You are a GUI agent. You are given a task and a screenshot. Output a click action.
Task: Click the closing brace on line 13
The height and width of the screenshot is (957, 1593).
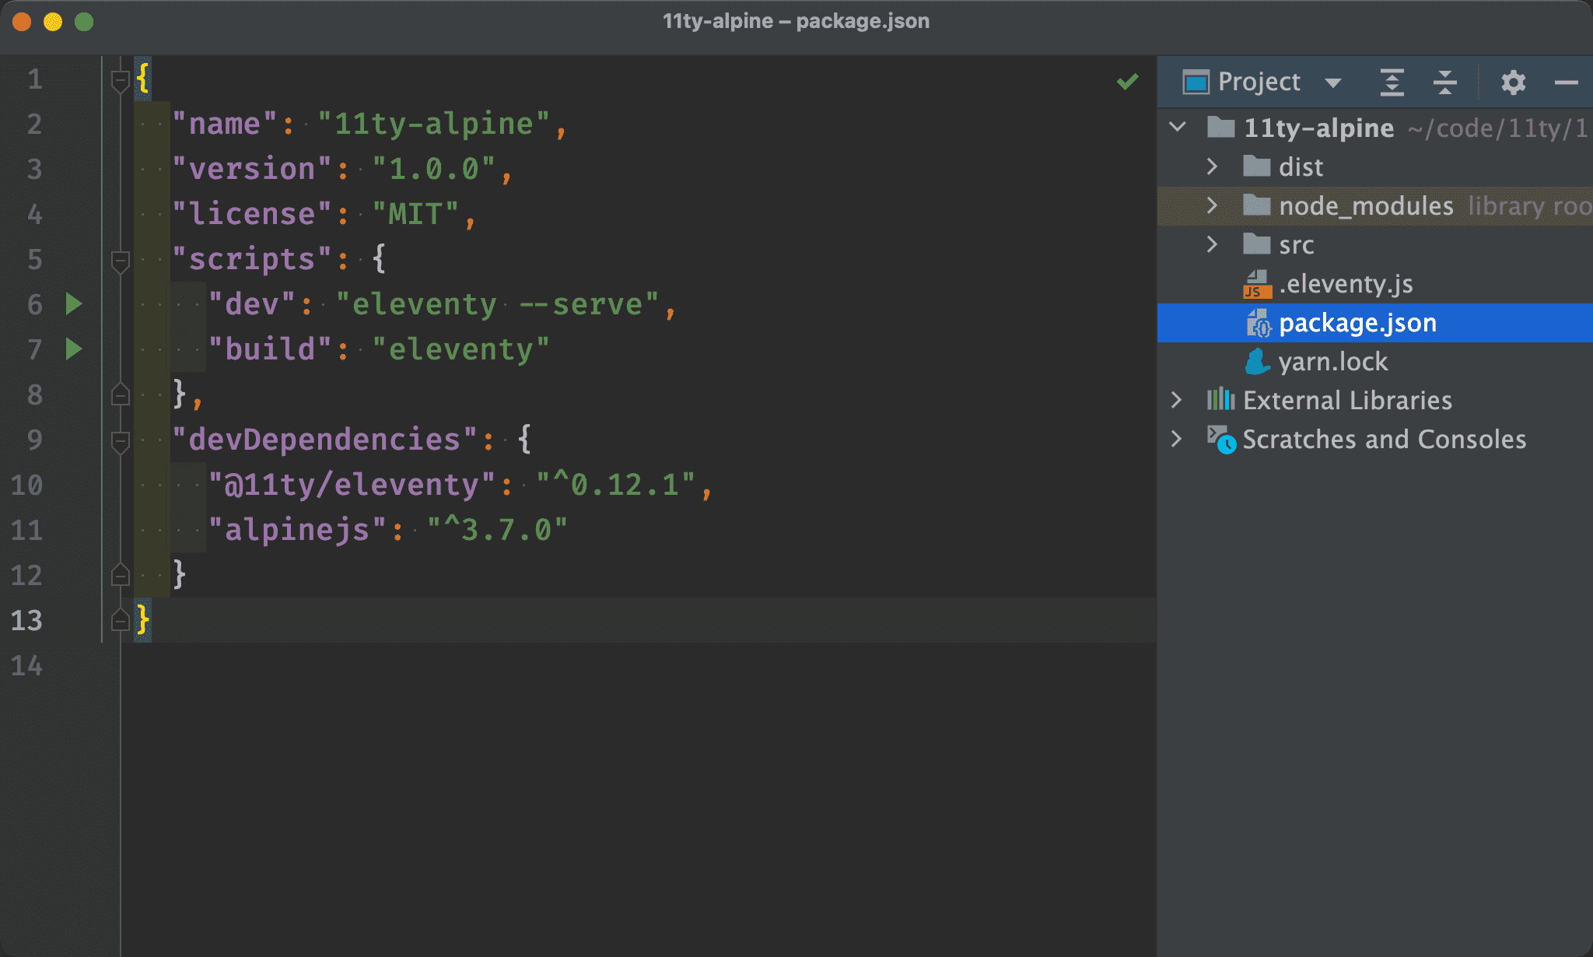[143, 620]
